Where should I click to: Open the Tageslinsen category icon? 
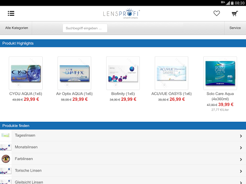[x=6, y=135]
